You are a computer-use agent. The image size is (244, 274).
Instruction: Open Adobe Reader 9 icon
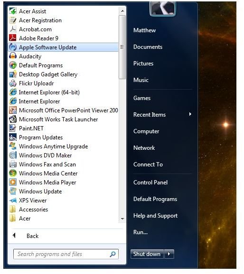(13, 38)
